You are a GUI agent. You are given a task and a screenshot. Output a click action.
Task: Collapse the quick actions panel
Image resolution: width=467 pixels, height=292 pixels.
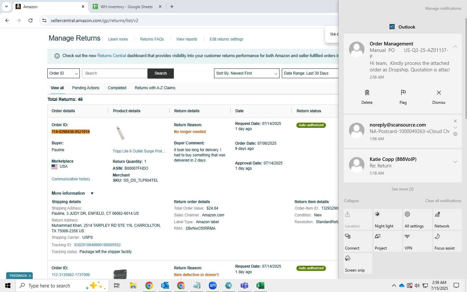point(351,201)
